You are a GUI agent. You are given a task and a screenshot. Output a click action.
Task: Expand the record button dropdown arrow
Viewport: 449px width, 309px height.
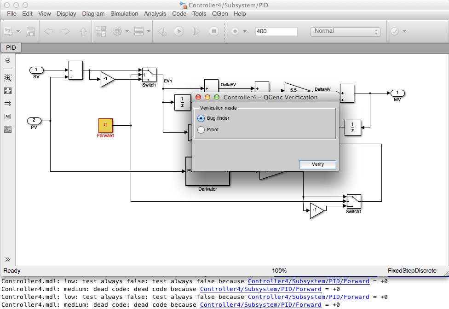pos(245,31)
